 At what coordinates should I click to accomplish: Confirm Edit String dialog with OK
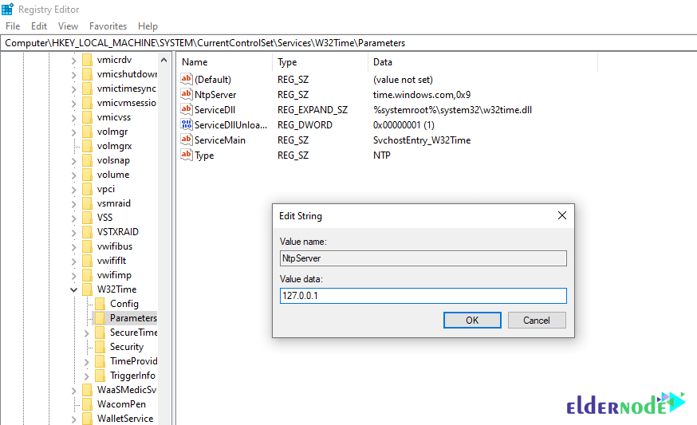472,320
